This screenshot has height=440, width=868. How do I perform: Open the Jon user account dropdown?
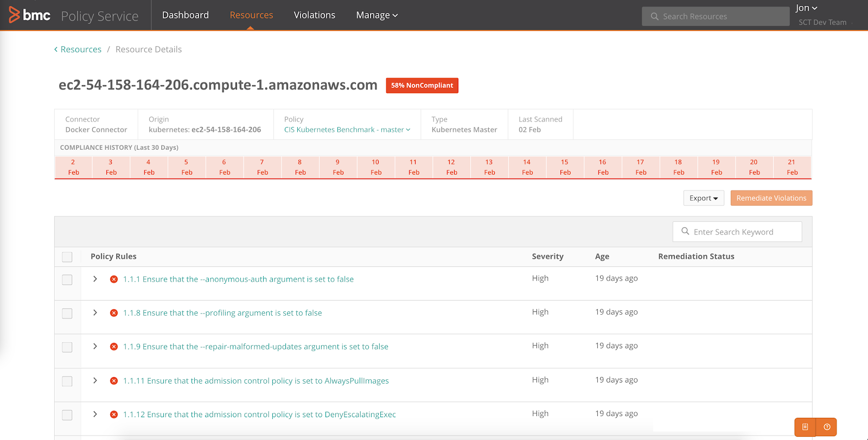[x=806, y=8]
